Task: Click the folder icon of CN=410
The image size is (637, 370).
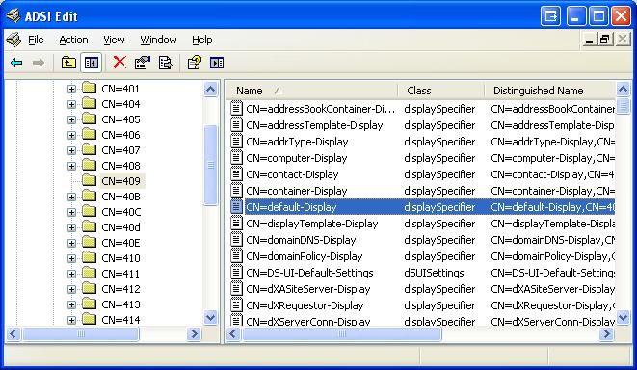Action: 89,257
